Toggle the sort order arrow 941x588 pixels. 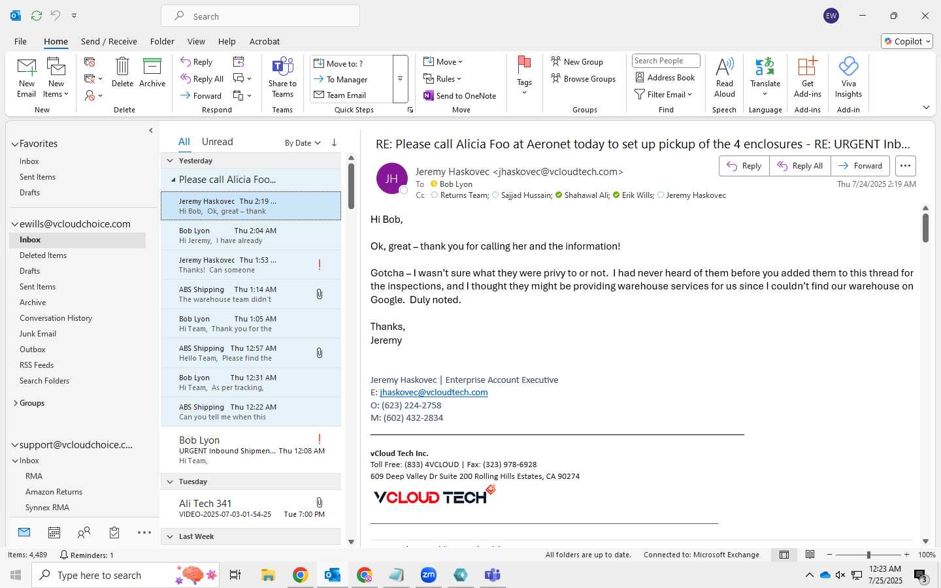click(x=334, y=142)
